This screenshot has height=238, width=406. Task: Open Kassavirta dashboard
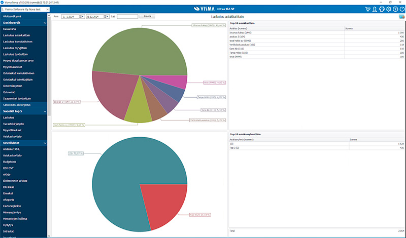pyautogui.click(x=10, y=29)
